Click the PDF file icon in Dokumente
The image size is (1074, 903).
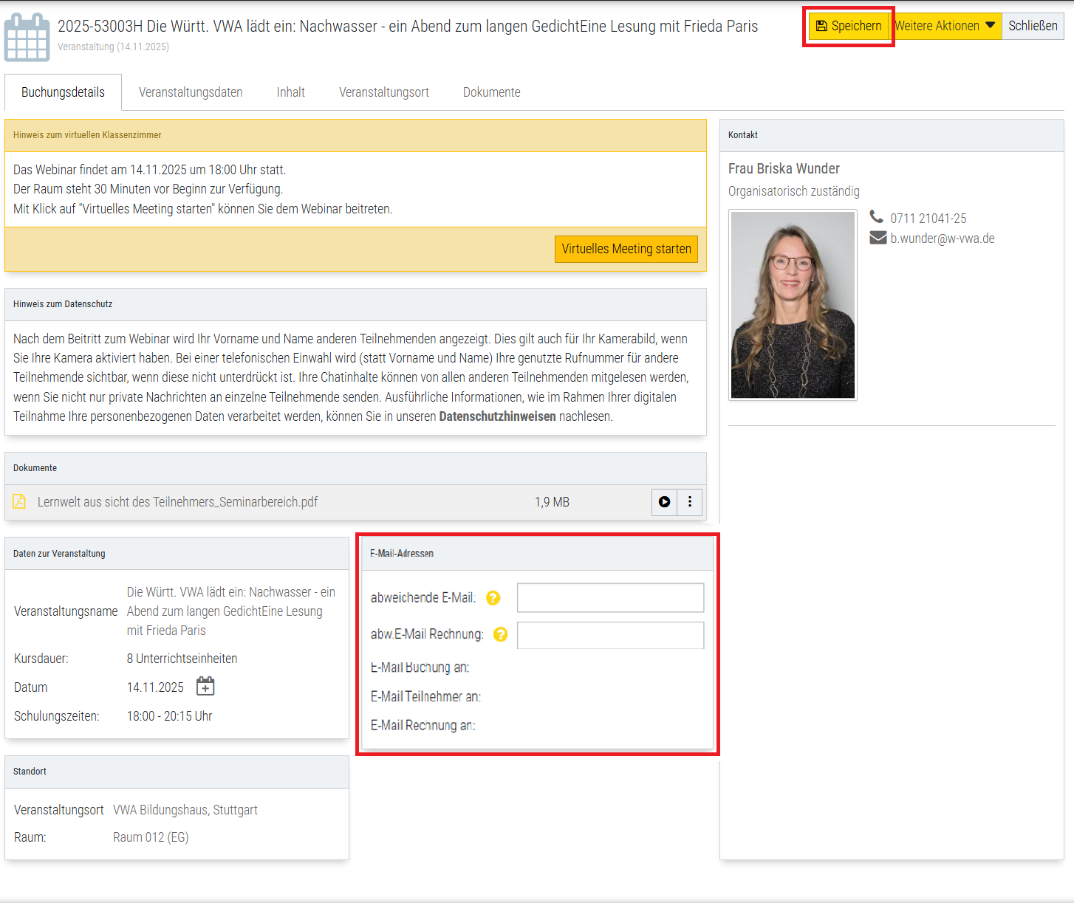(x=19, y=502)
